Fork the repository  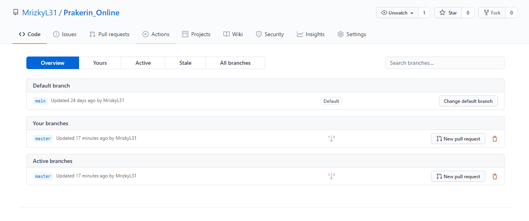tap(492, 13)
